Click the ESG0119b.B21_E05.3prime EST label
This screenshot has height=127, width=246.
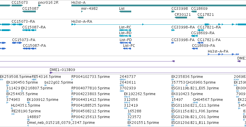click(x=195, y=88)
